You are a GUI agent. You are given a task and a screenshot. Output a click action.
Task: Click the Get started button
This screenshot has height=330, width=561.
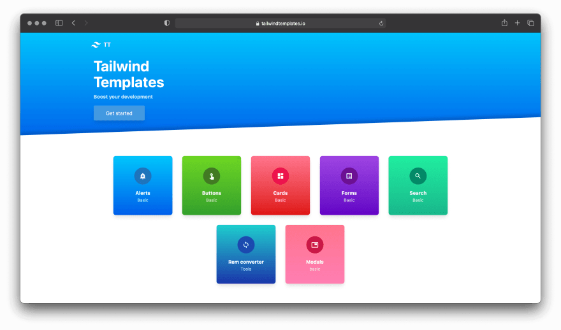[x=119, y=113]
